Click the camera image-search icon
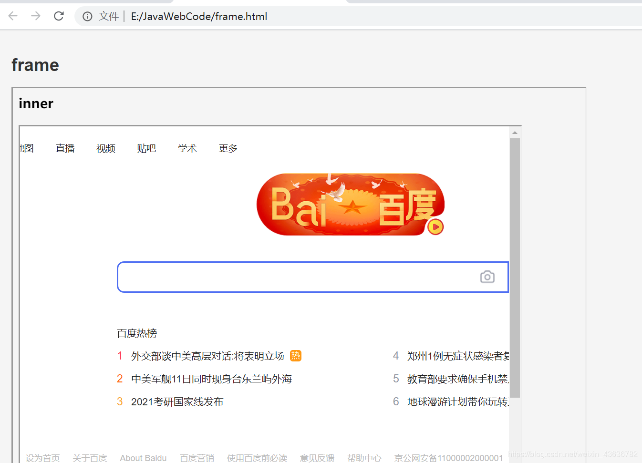The image size is (642, 463). tap(487, 277)
